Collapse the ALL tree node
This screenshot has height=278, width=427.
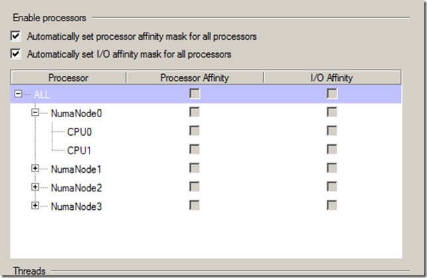19,94
